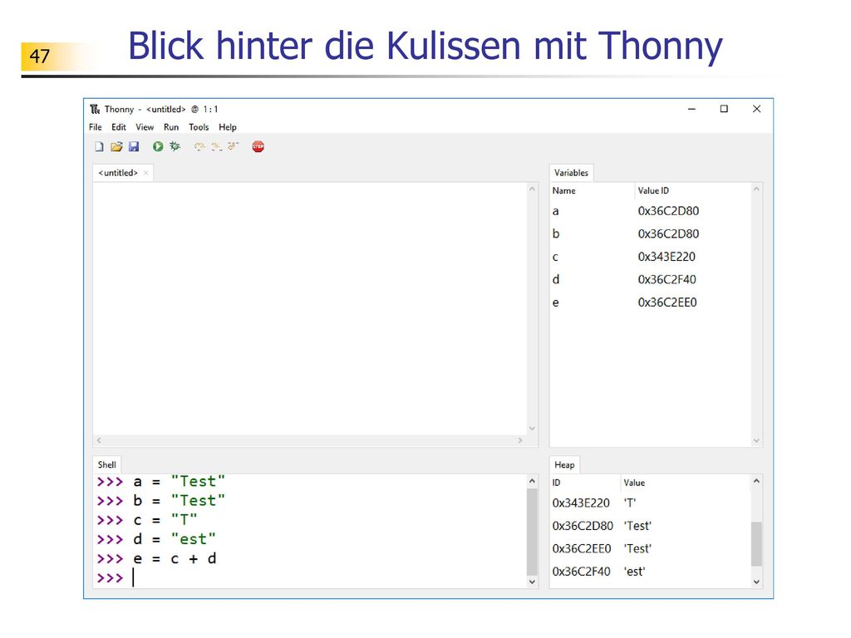Click the ID column header in Heap

(x=585, y=483)
